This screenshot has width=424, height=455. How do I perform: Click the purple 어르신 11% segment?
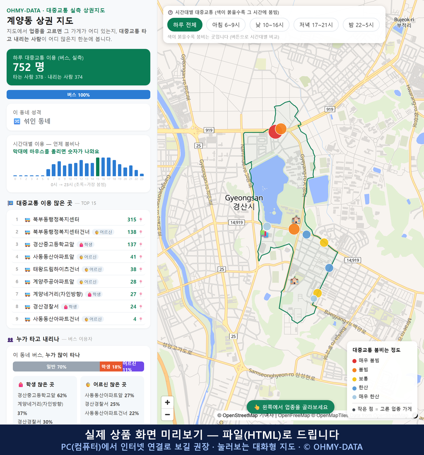[133, 366]
